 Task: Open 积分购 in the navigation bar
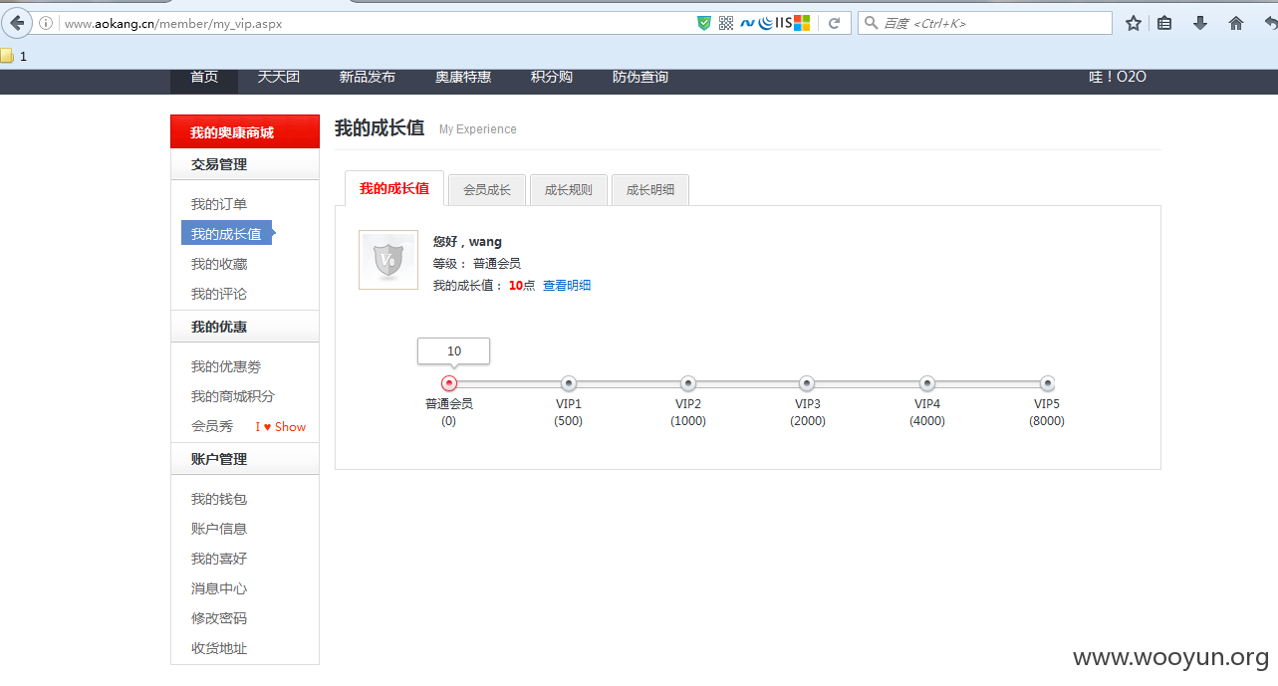click(552, 77)
